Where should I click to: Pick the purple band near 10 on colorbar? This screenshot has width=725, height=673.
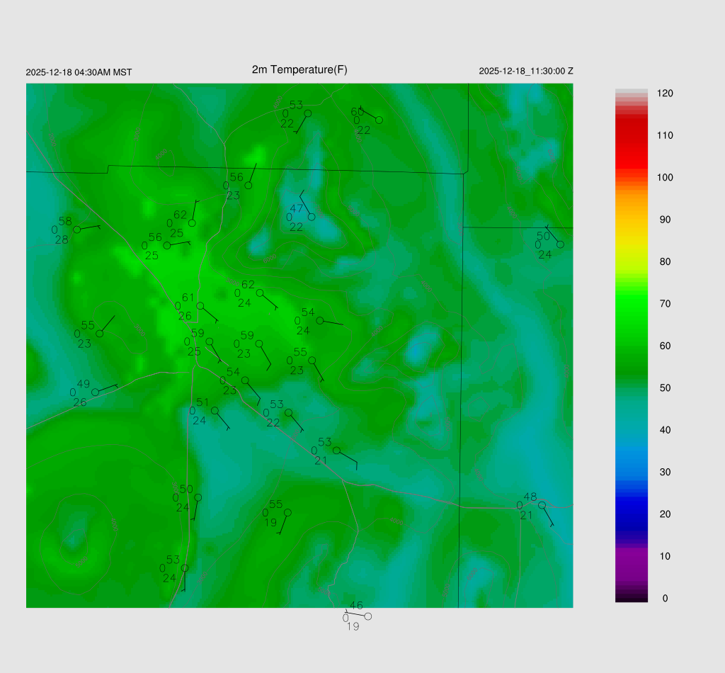click(x=632, y=557)
